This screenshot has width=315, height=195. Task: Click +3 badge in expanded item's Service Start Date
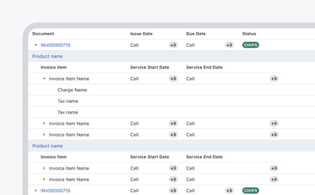click(x=173, y=79)
